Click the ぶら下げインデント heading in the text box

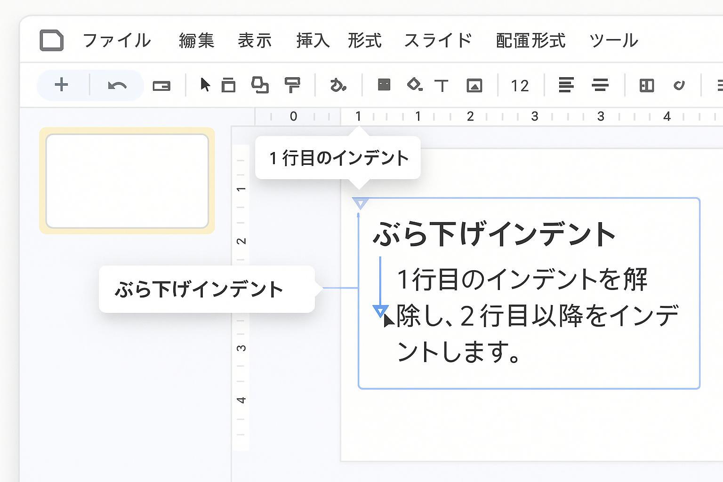coord(494,234)
